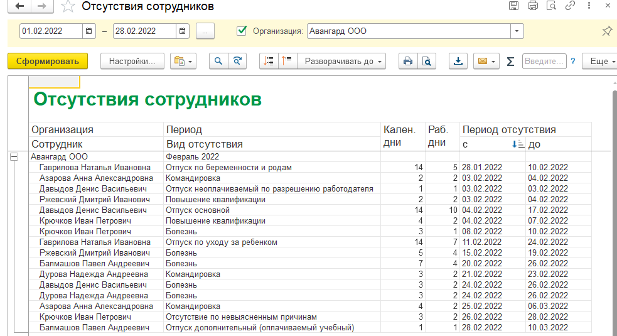The image size is (617, 336).
Task: Click the sum sigma icon
Action: point(510,61)
